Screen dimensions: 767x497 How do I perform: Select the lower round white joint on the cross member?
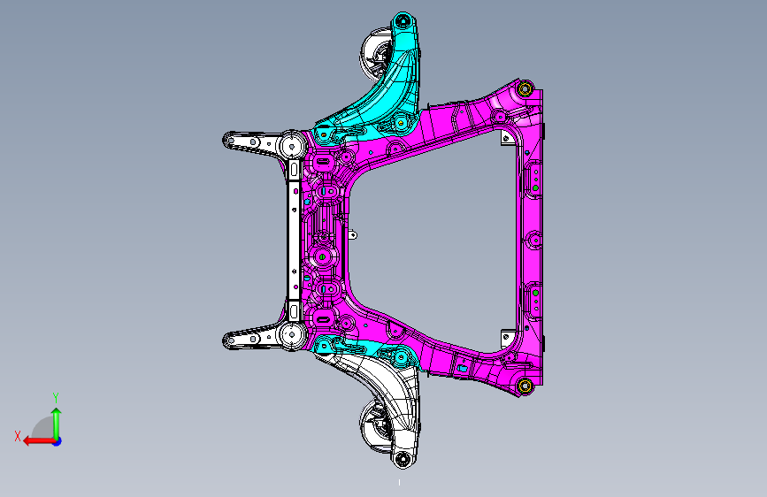point(292,335)
